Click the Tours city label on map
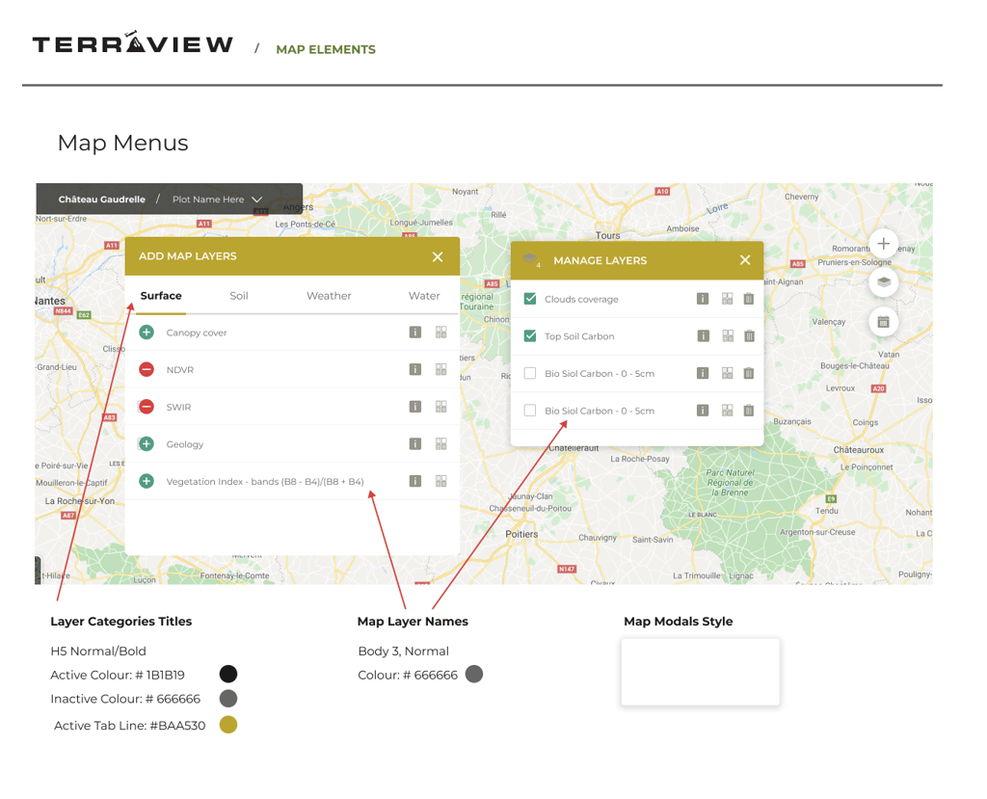Viewport: 987px width, 799px height. (x=607, y=235)
